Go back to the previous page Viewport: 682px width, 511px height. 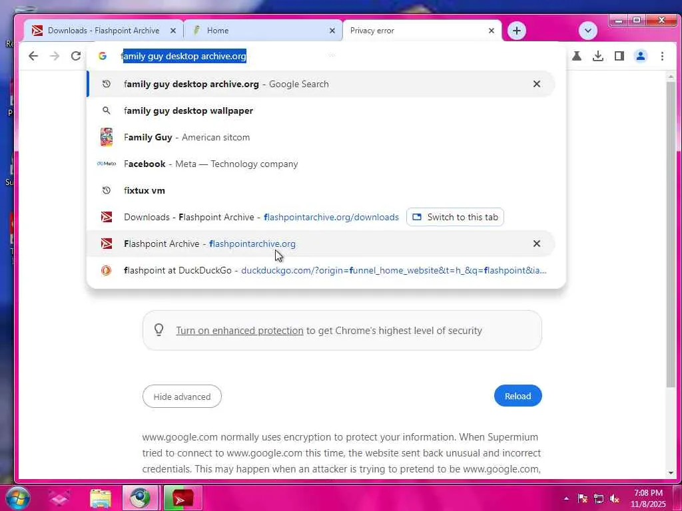[33, 56]
